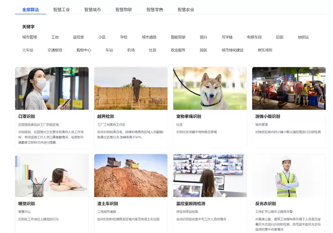Filter by keyword 城市管理
The image size is (333, 233).
click(x=29, y=37)
